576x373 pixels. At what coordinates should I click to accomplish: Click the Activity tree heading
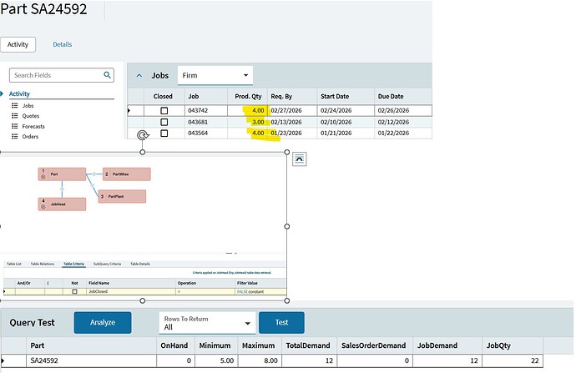pyautogui.click(x=19, y=93)
